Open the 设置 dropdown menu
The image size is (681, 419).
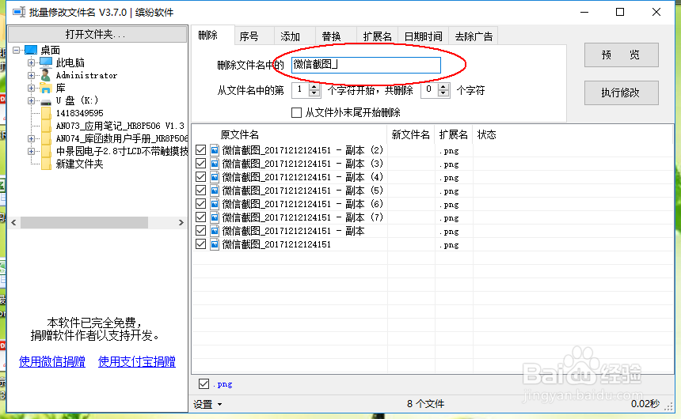coord(207,404)
